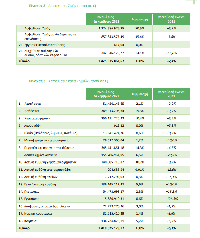Select the 'Γενική αστική ευθύνη' row label
Viewport: 200px width, 238px height.
pyautogui.click(x=40, y=184)
